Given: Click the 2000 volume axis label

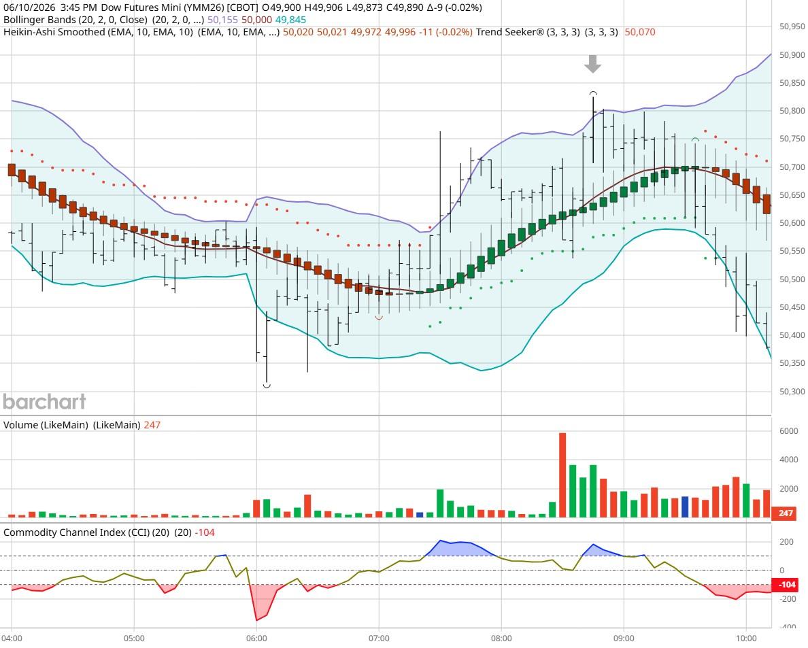Looking at the screenshot, I should pos(789,490).
